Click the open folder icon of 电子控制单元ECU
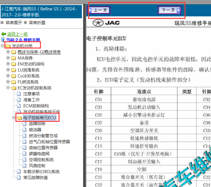Screen dimensions: 211x187 20,118
